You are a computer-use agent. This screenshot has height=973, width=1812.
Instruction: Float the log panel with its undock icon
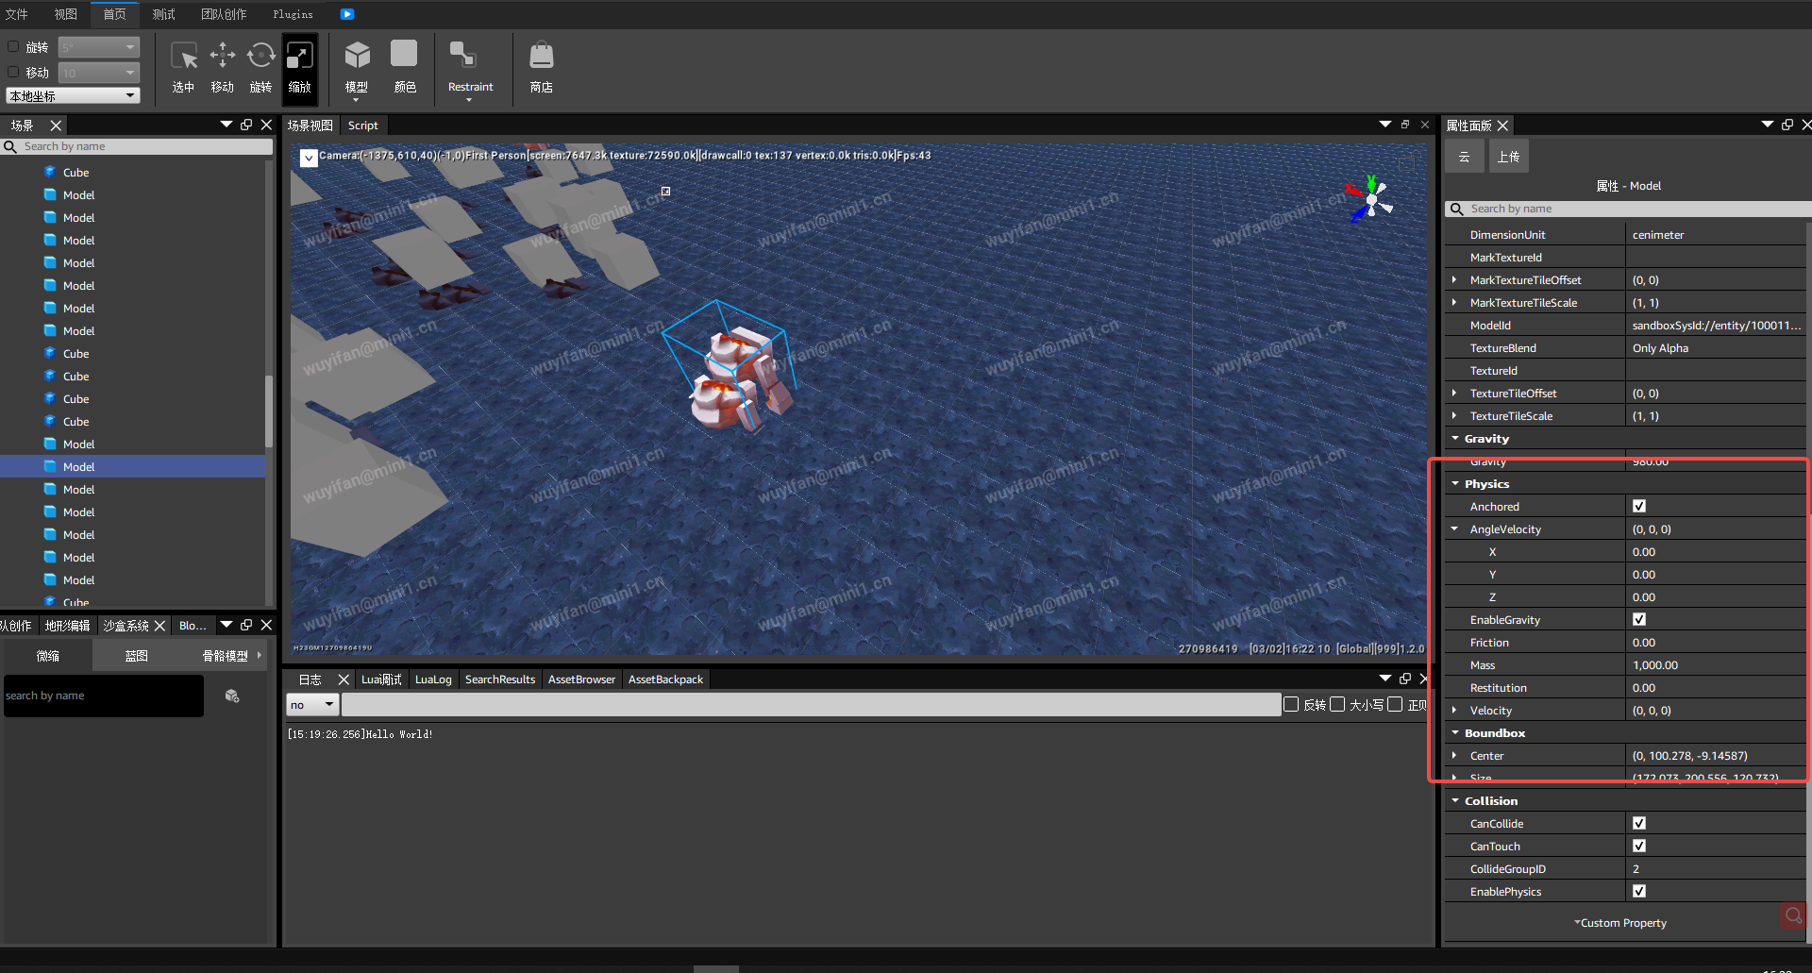tap(1405, 679)
